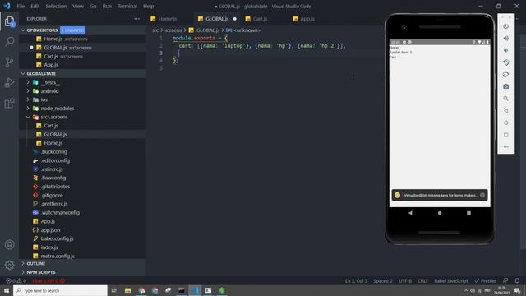Take an emulator screenshot with camera icon
The height and width of the screenshot is (296, 526).
[506, 86]
